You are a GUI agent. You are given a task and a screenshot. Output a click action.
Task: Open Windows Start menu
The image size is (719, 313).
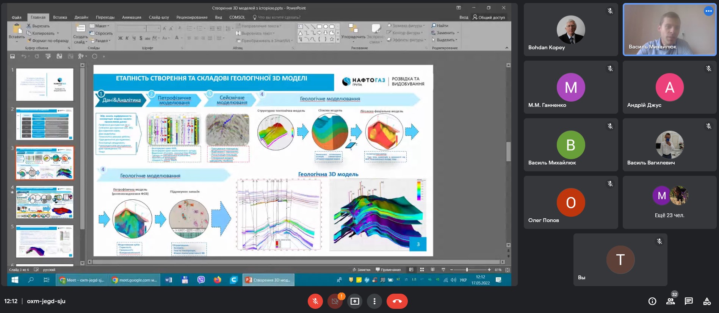(15, 280)
